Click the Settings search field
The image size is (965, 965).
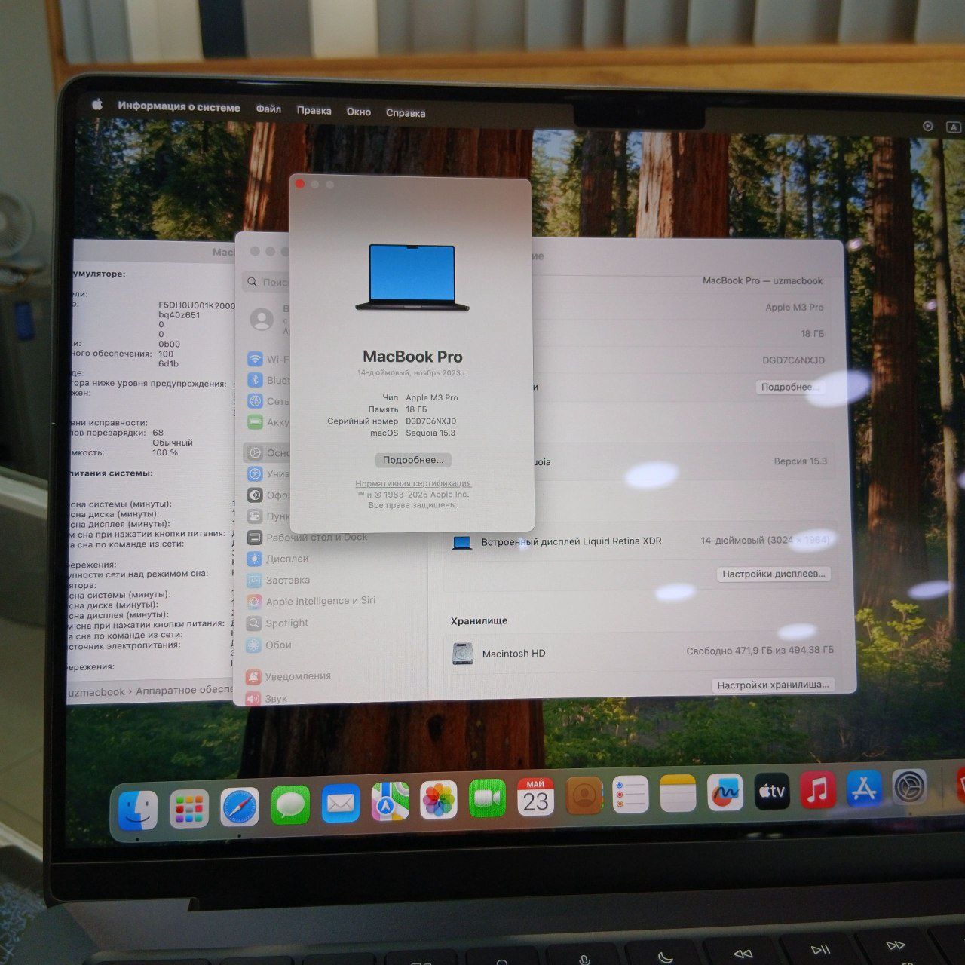tap(266, 282)
